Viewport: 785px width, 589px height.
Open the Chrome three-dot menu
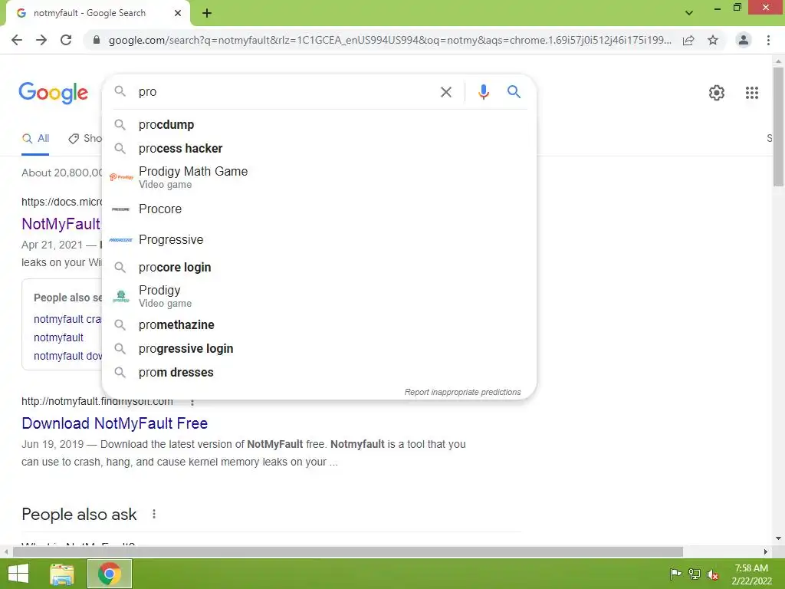[x=768, y=40]
